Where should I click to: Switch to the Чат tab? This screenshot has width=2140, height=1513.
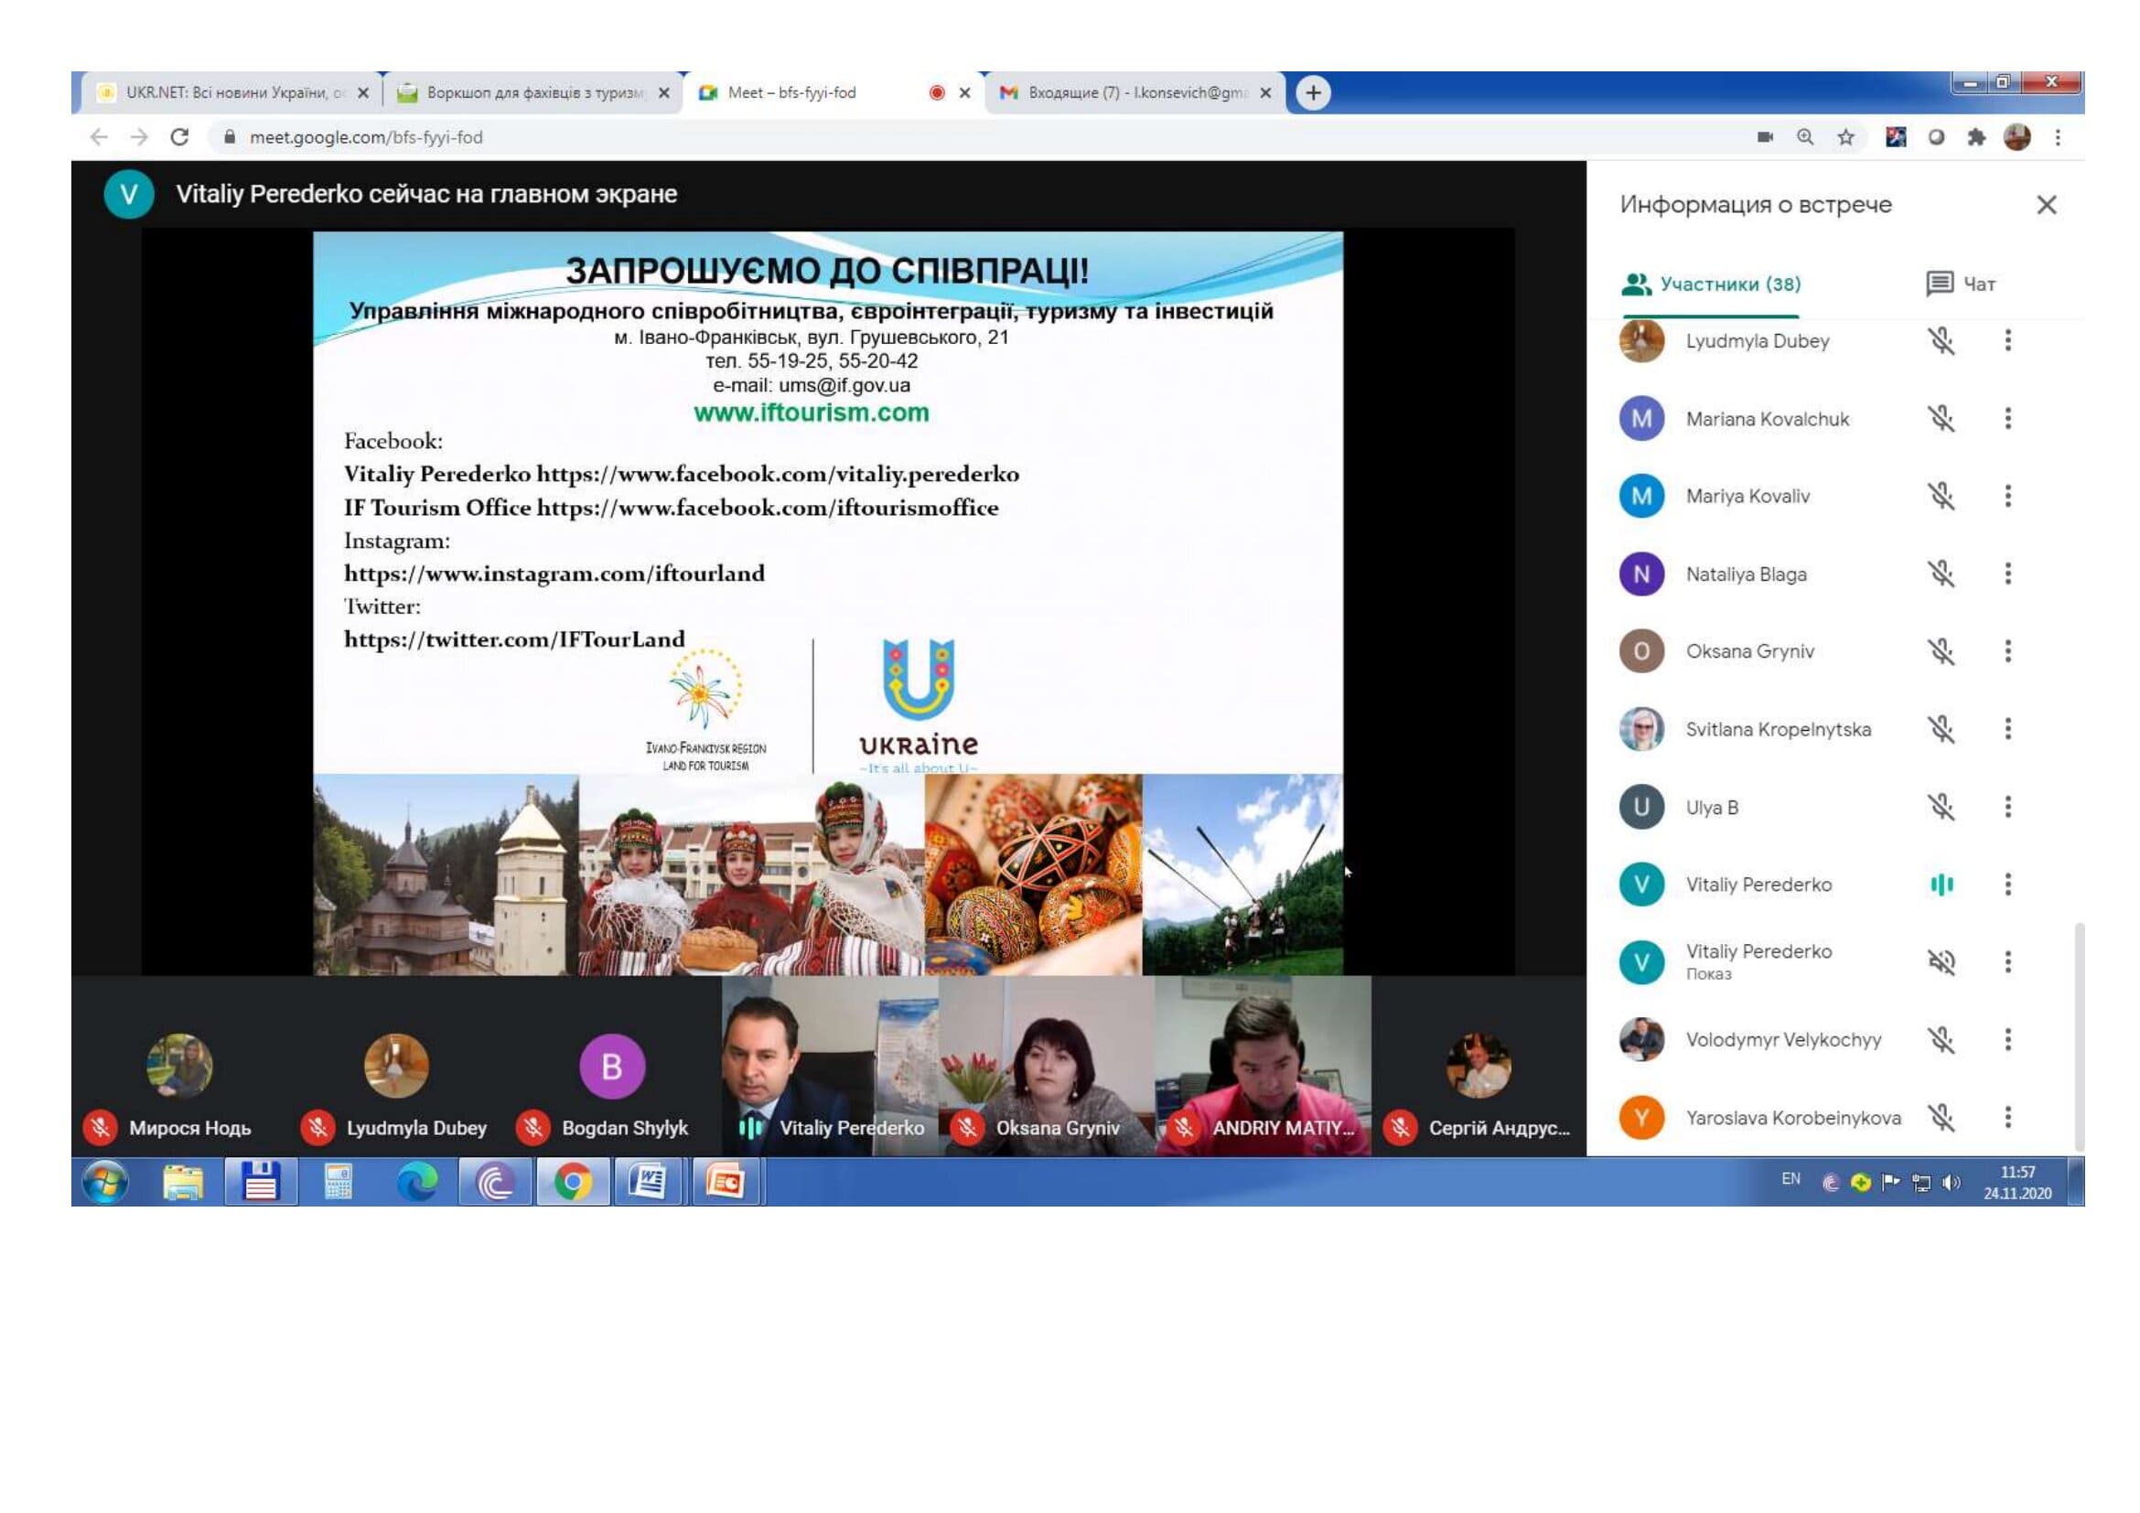pyautogui.click(x=1961, y=284)
